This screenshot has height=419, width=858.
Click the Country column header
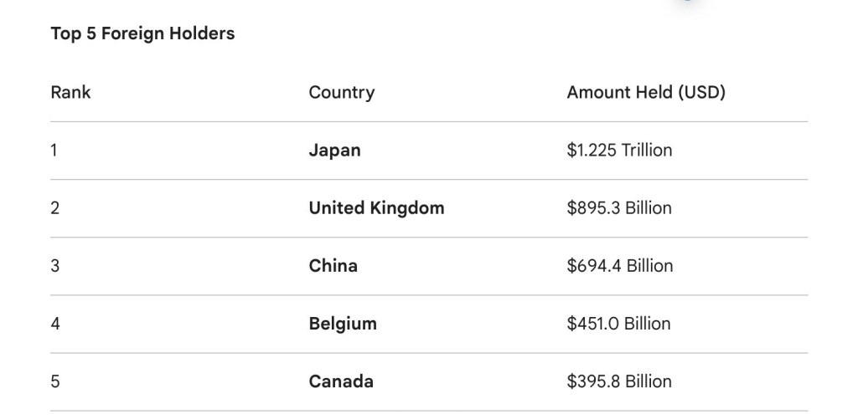tap(341, 92)
